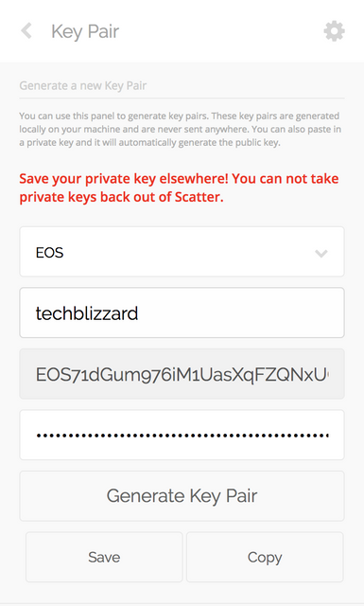Click the gray key pair description paragraph
364x606 pixels.
[181, 129]
